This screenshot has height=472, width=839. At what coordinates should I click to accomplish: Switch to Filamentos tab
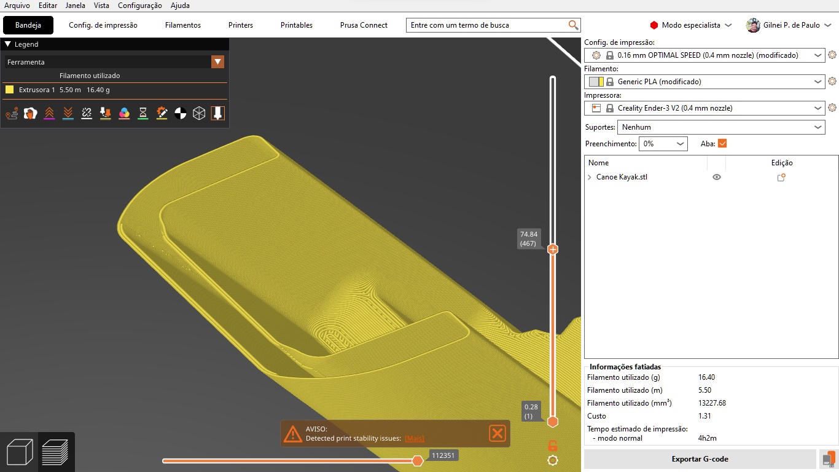coord(183,25)
